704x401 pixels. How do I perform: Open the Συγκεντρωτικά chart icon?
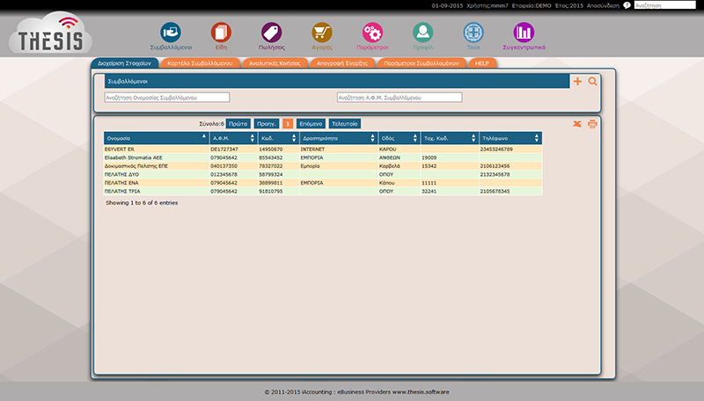pyautogui.click(x=524, y=33)
